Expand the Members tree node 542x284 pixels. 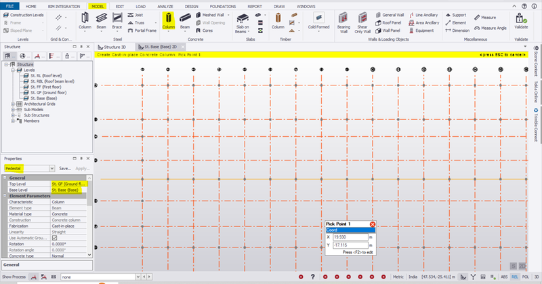13,121
